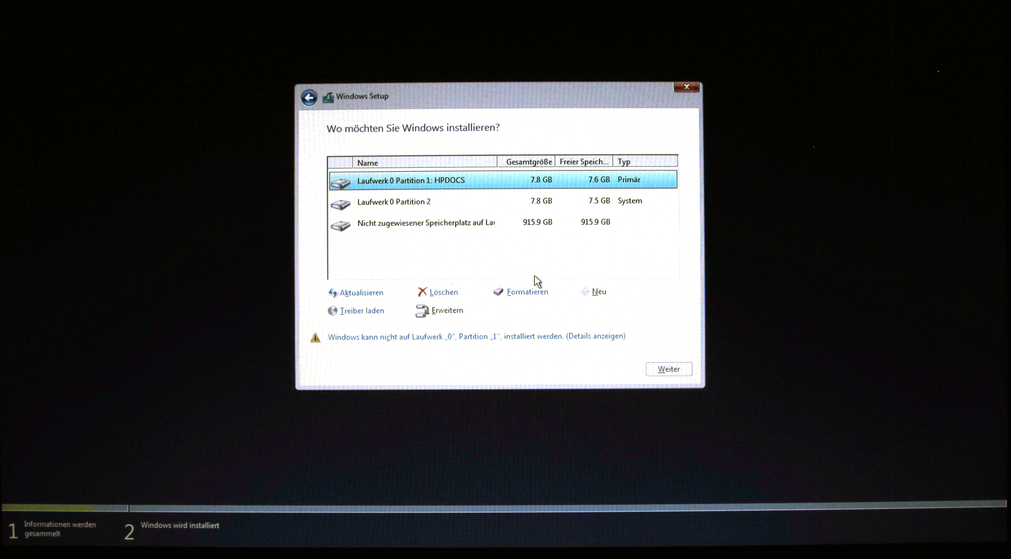The image size is (1011, 559).
Task: Click the 7.6 GB free space value
Action: tap(599, 179)
